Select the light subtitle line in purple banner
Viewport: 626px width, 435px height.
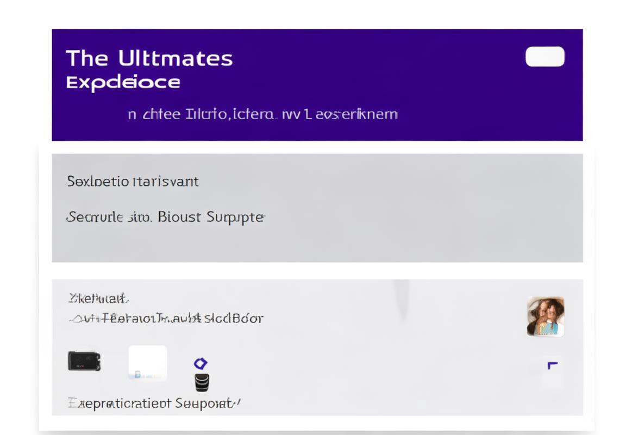tap(262, 114)
